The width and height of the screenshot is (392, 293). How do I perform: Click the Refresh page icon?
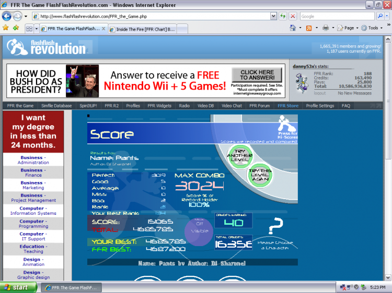tap(283, 16)
